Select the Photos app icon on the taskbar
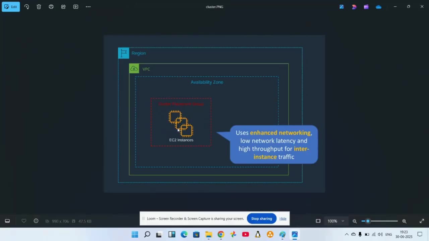Viewport: 429px width, 241px height. coord(295,234)
